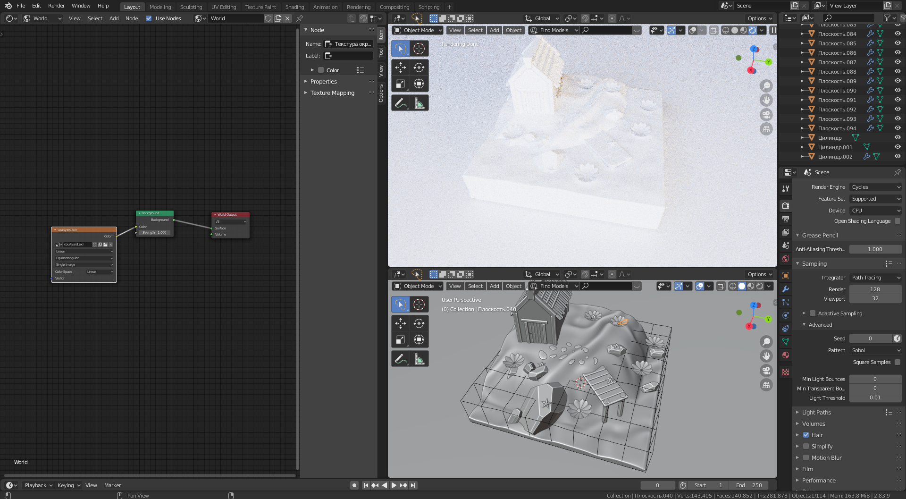
Task: Enable the Motion Blur checkbox
Action: 806,458
